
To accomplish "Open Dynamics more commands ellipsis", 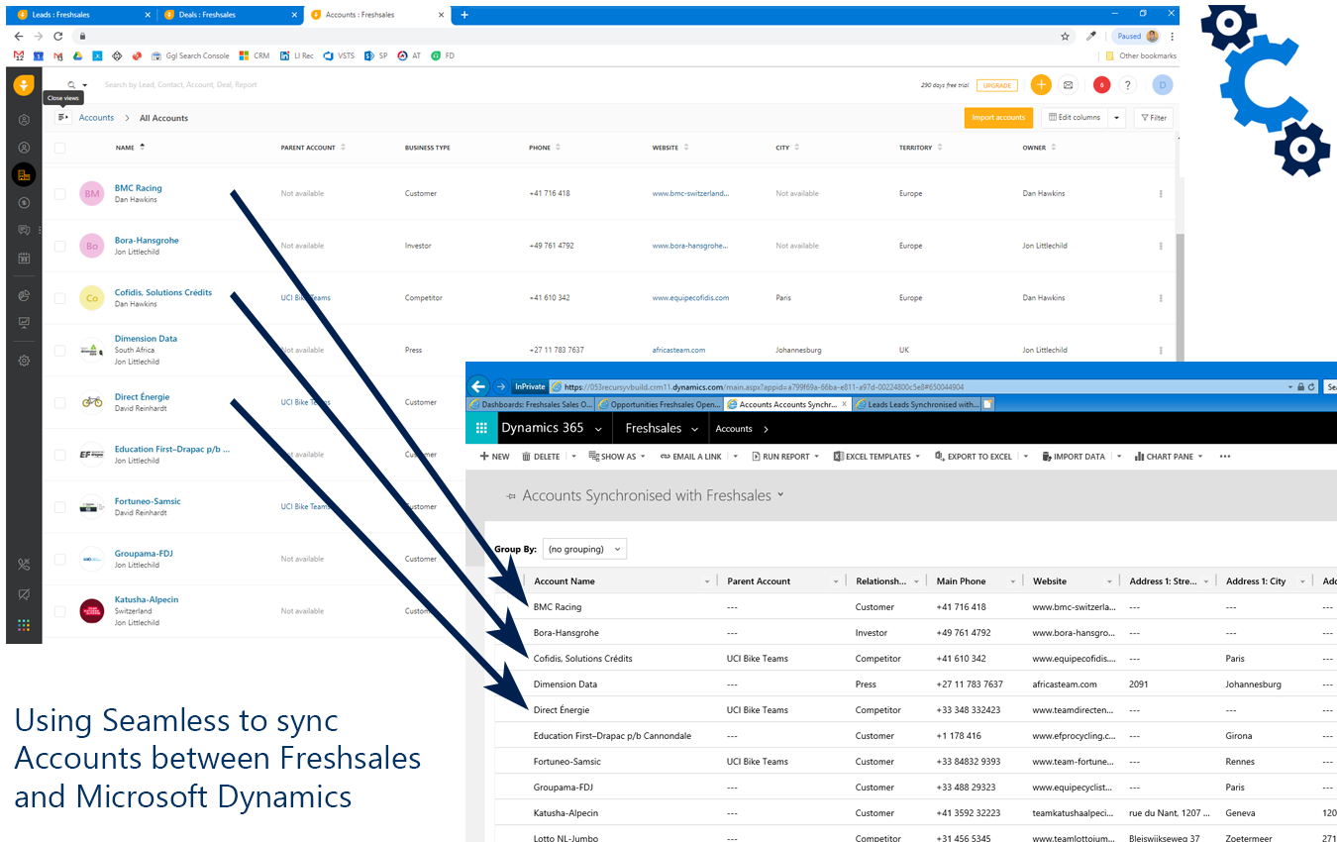I will [1225, 457].
